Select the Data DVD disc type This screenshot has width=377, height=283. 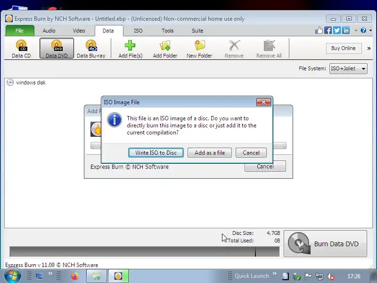(57, 49)
